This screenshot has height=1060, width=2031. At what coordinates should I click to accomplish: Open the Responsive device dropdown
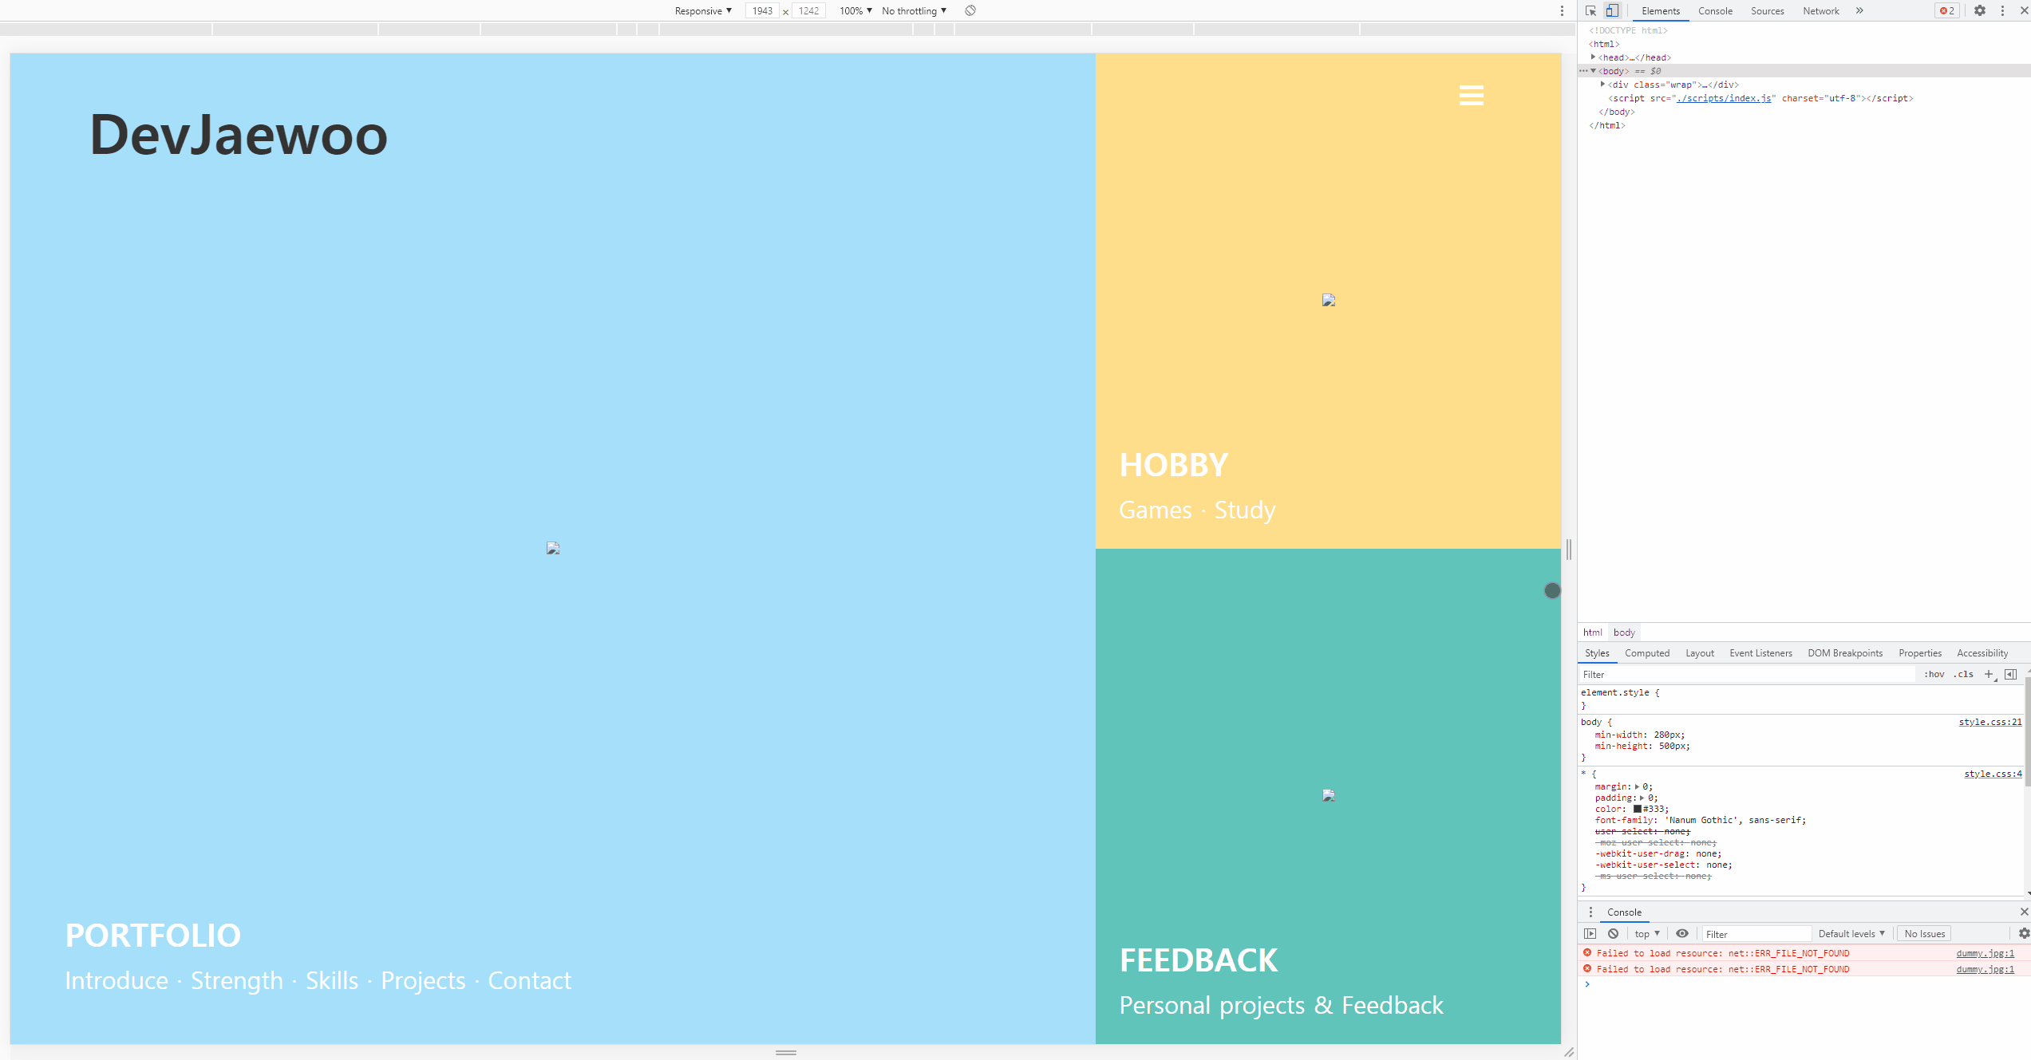(x=702, y=10)
